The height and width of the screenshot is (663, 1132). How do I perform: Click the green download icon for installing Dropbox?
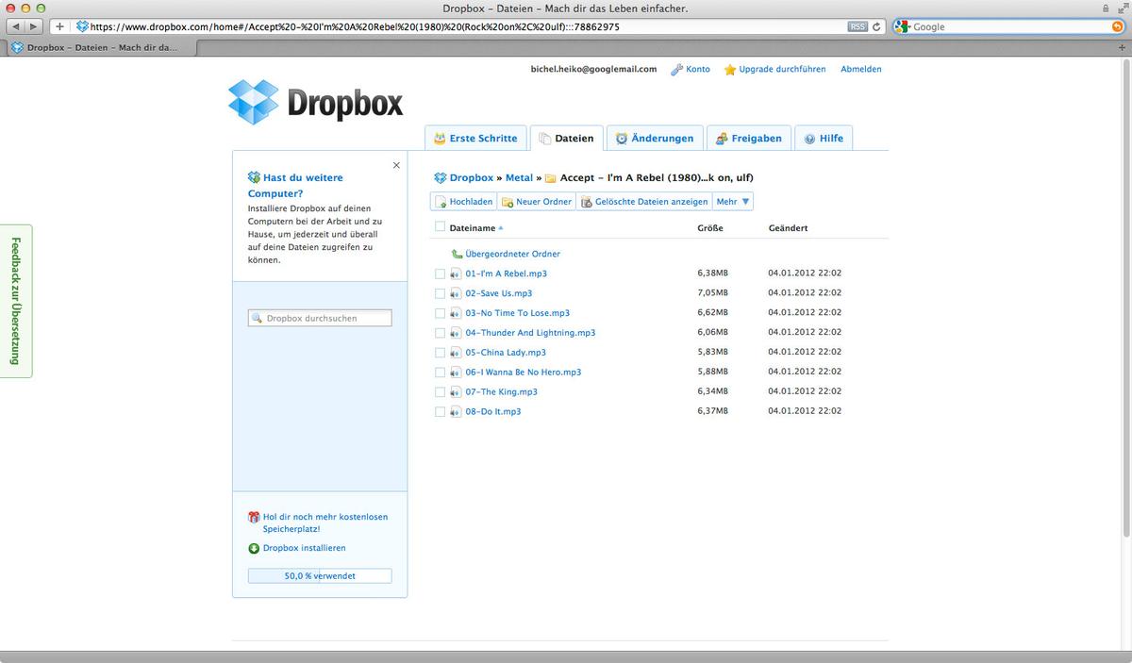click(254, 548)
